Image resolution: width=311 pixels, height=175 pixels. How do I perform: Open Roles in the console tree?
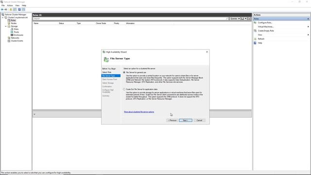click(x=13, y=20)
